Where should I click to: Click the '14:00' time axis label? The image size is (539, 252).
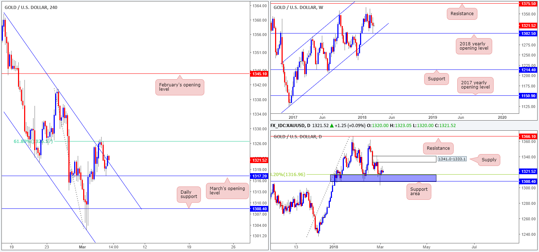(113, 247)
